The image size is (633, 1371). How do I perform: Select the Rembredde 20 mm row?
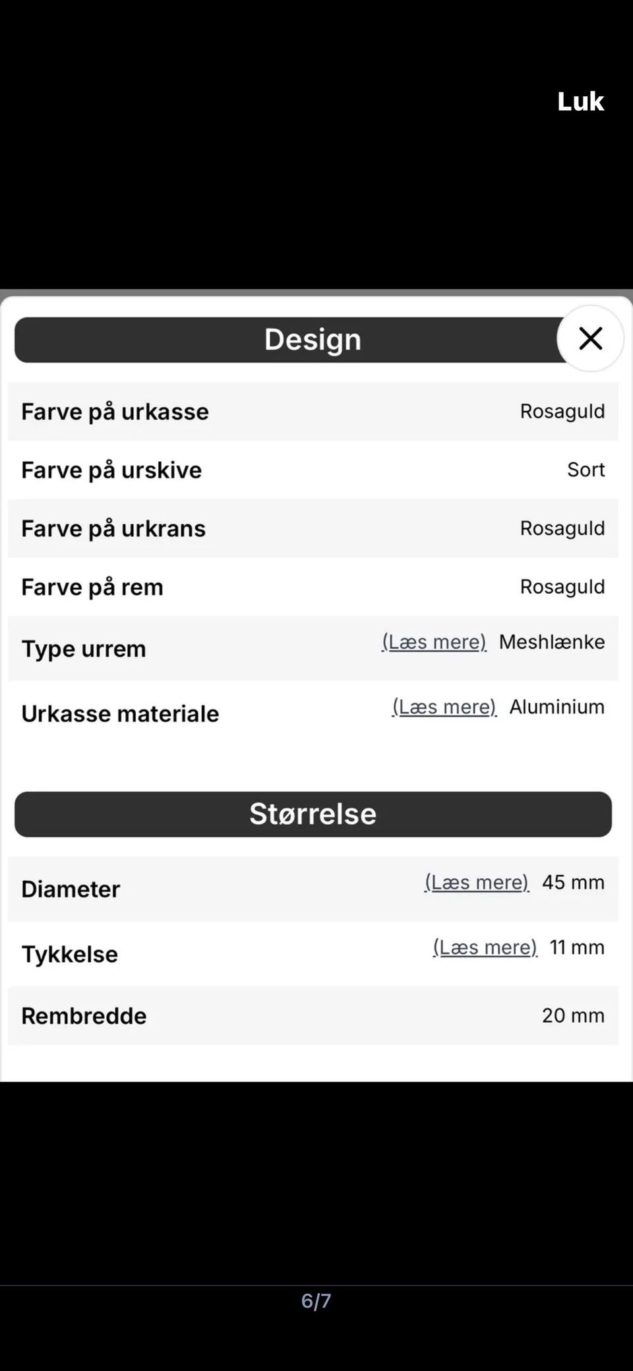[x=313, y=1015]
